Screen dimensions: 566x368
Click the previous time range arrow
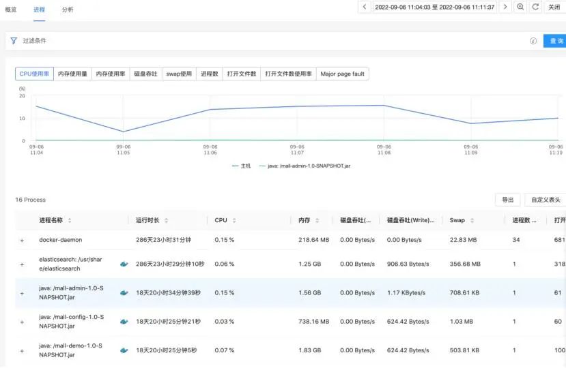365,7
